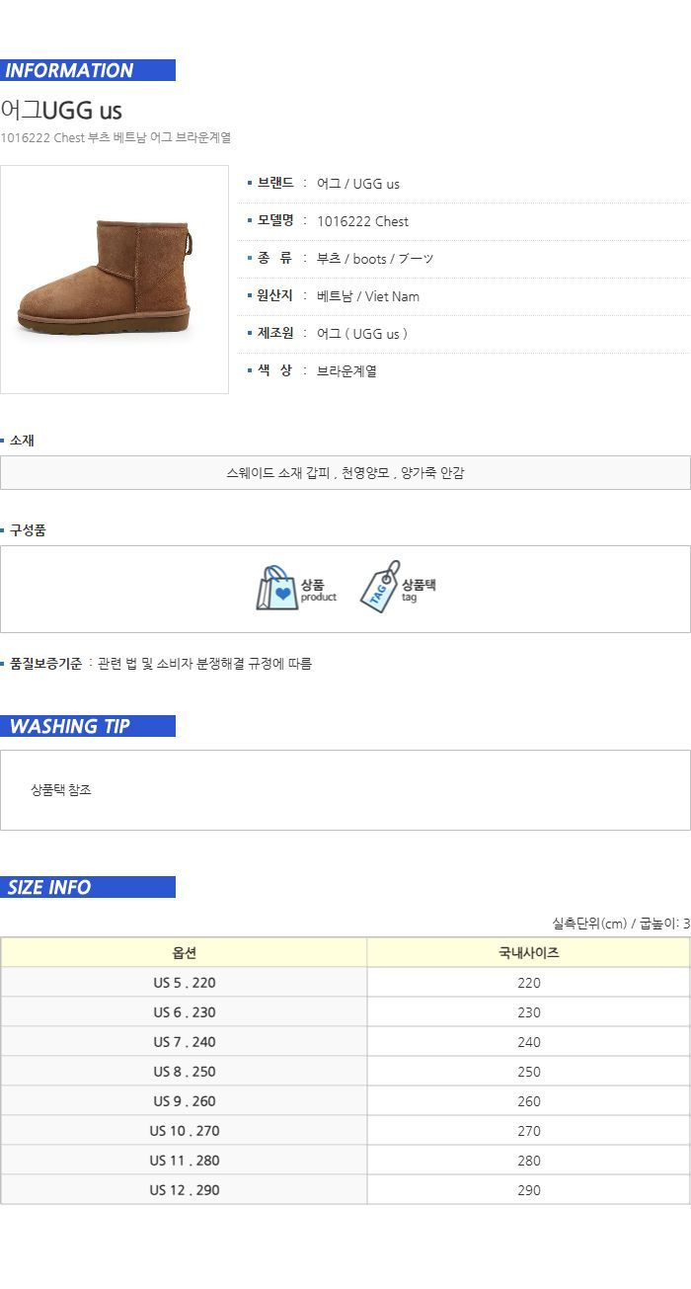This screenshot has height=1289, width=691.
Task: Select the US 7 . 240 size row
Action: 345,1042
